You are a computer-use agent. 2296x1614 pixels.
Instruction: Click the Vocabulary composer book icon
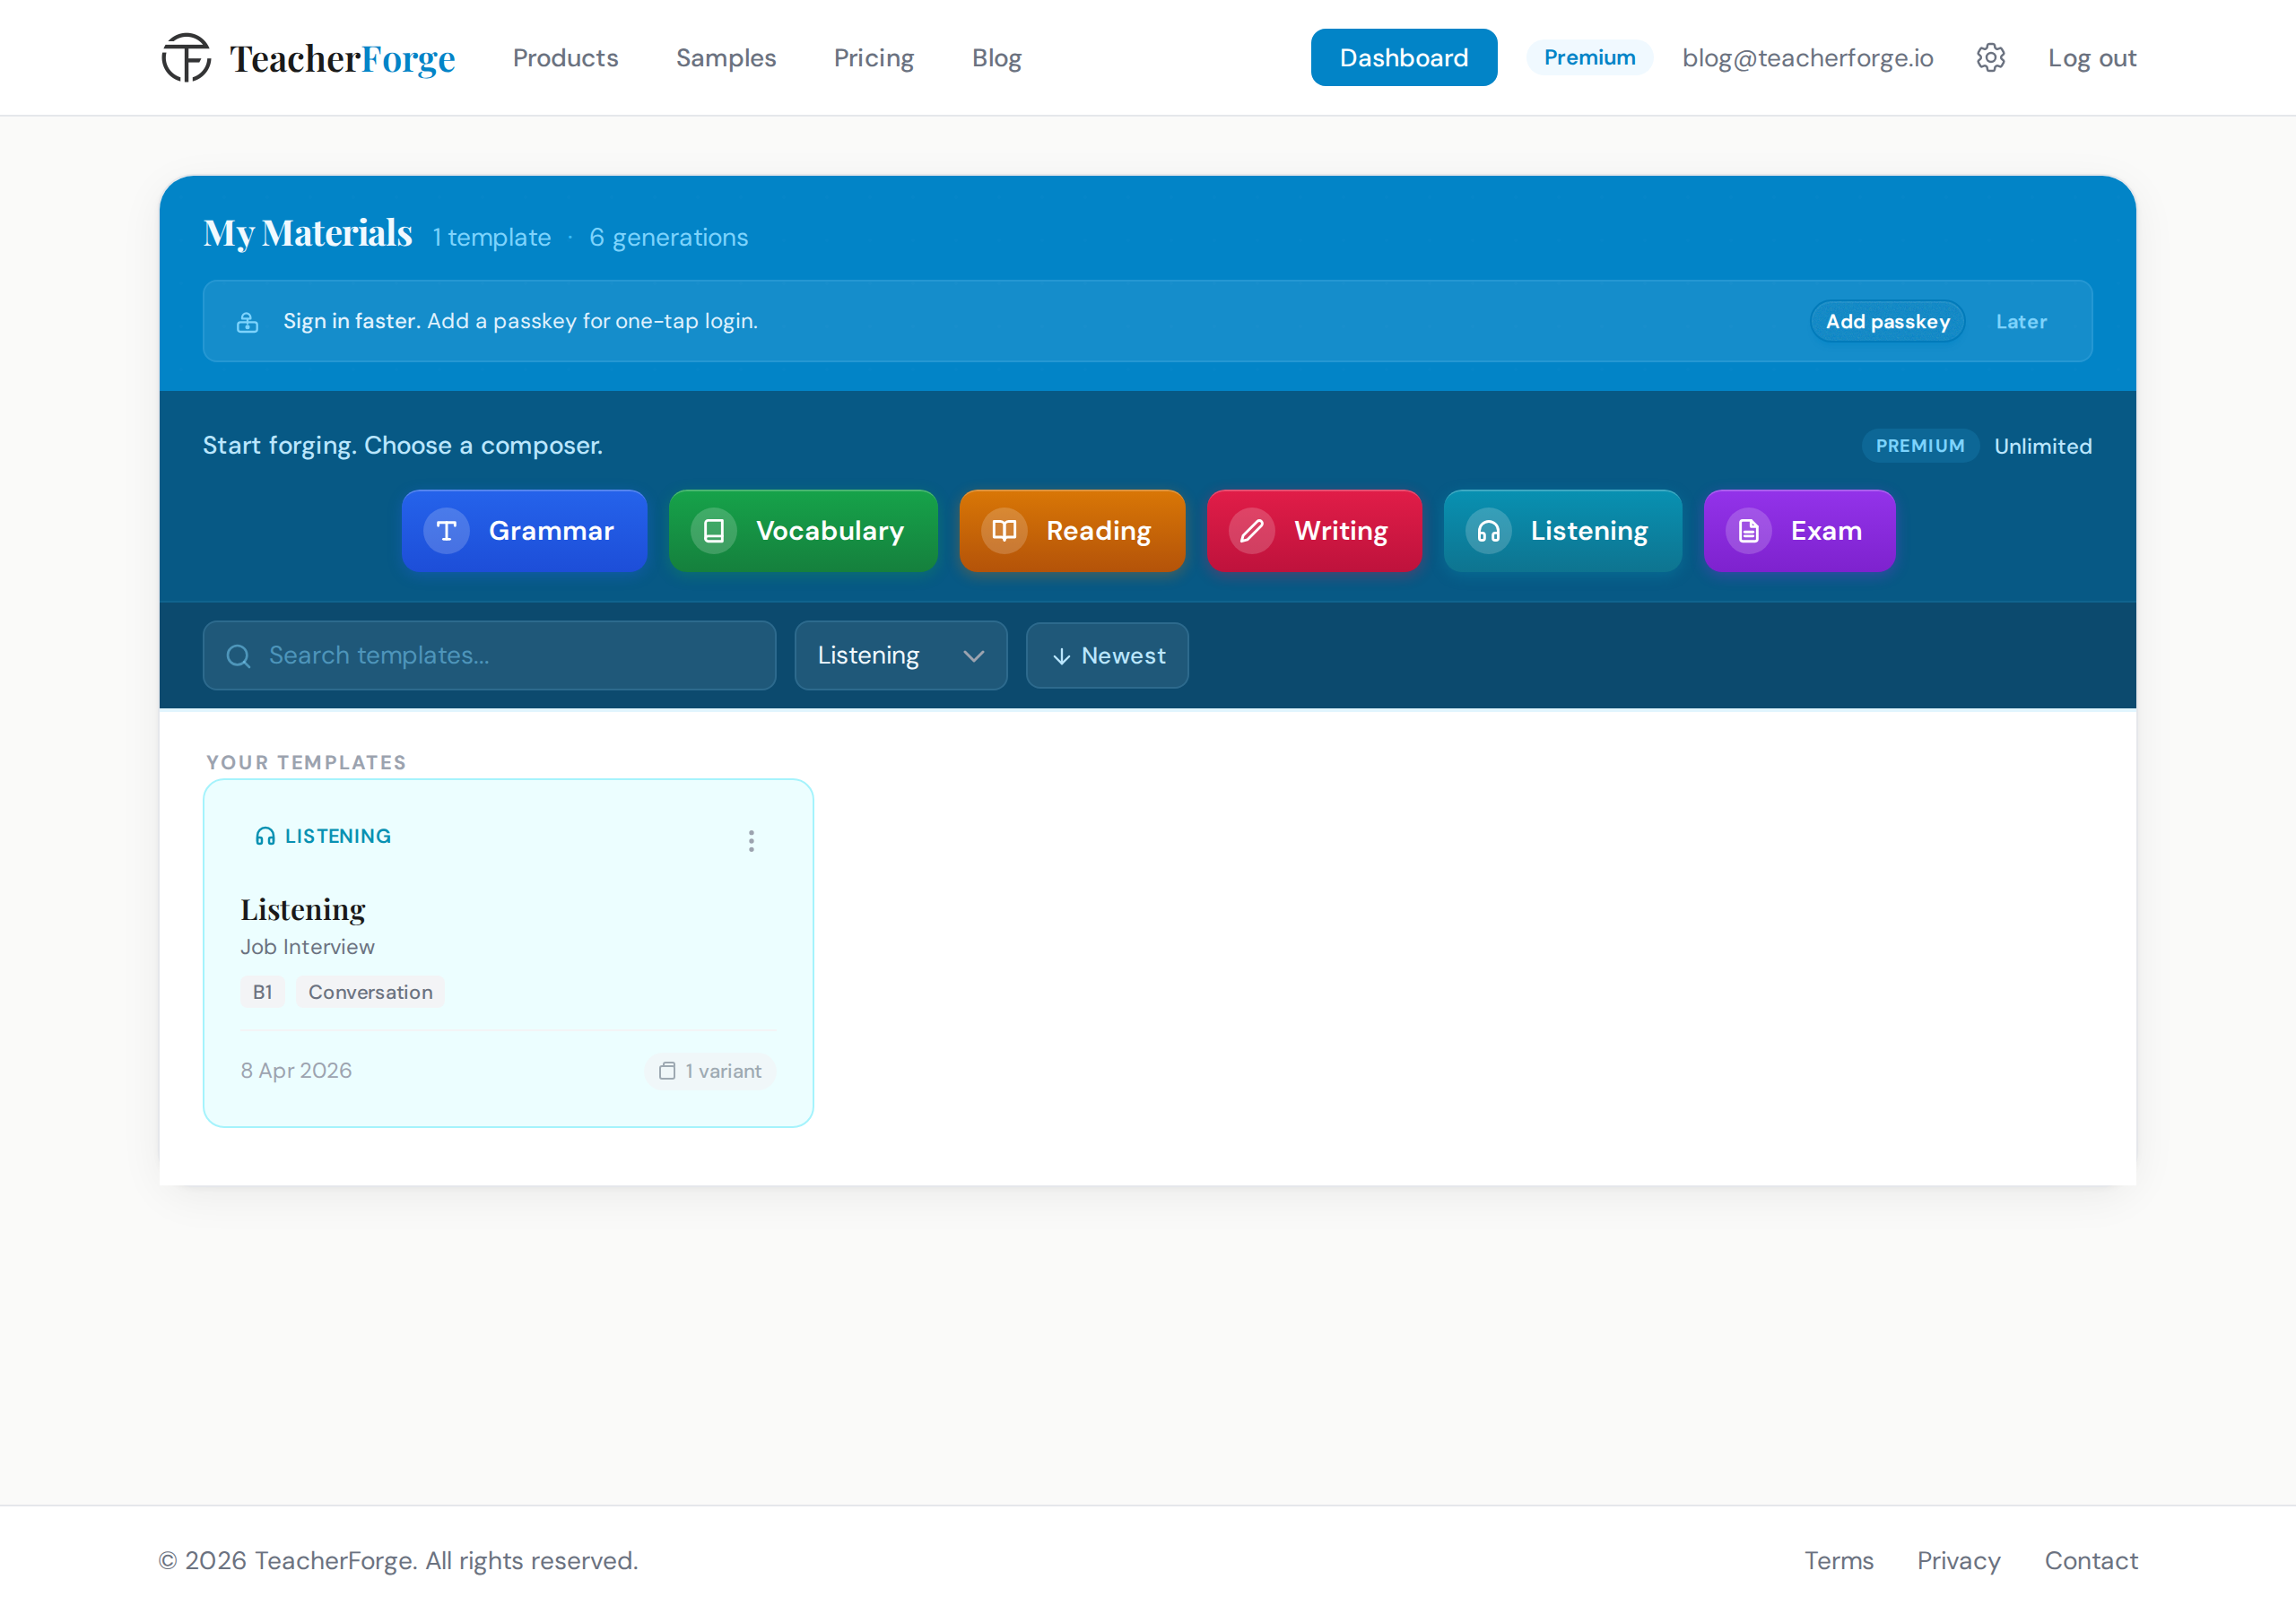pos(714,531)
